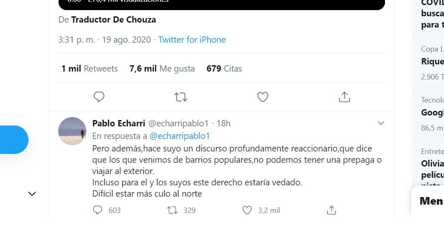Open Pablo Echarri's profile name
This screenshot has width=444, height=241.
(119, 123)
